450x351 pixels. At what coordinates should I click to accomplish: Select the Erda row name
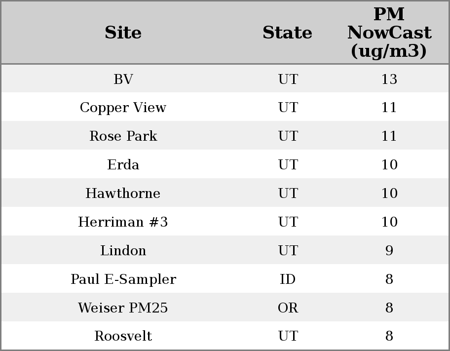pyautogui.click(x=123, y=165)
